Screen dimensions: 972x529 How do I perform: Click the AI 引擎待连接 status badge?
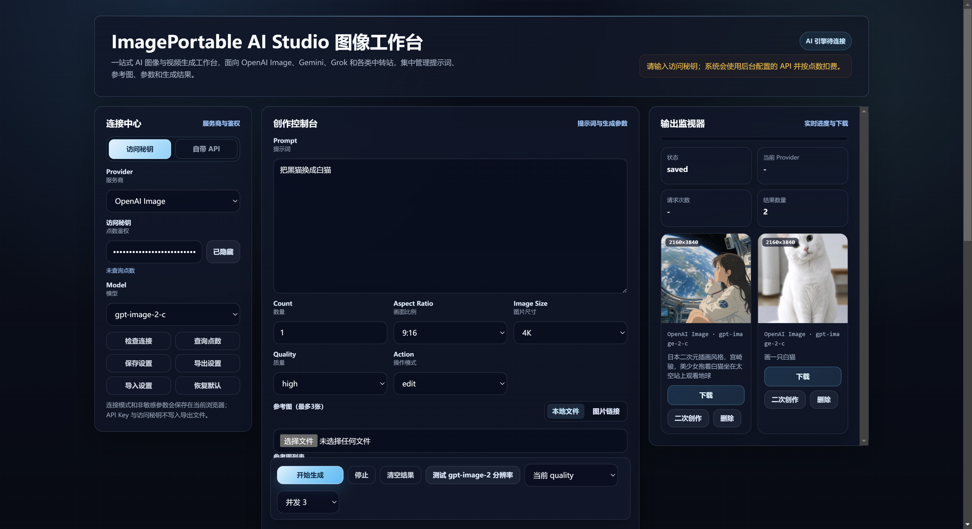(825, 41)
